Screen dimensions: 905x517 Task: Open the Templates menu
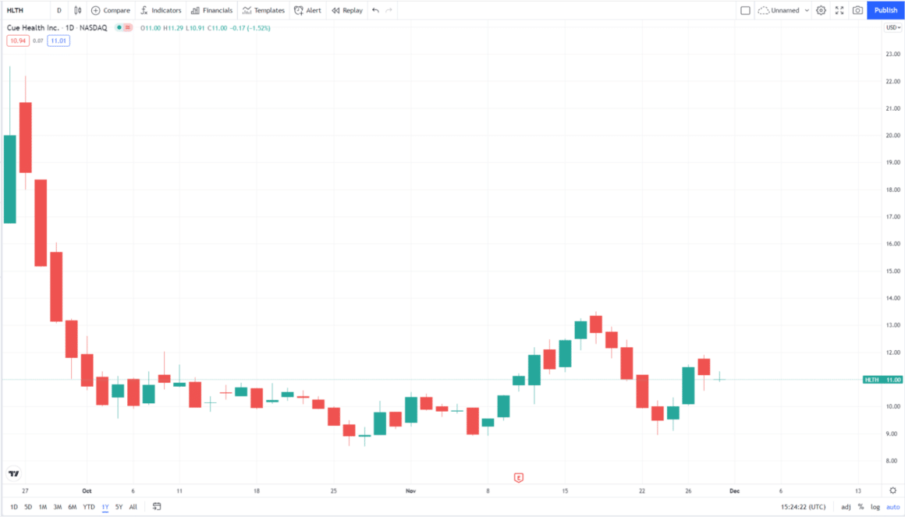pyautogui.click(x=262, y=10)
